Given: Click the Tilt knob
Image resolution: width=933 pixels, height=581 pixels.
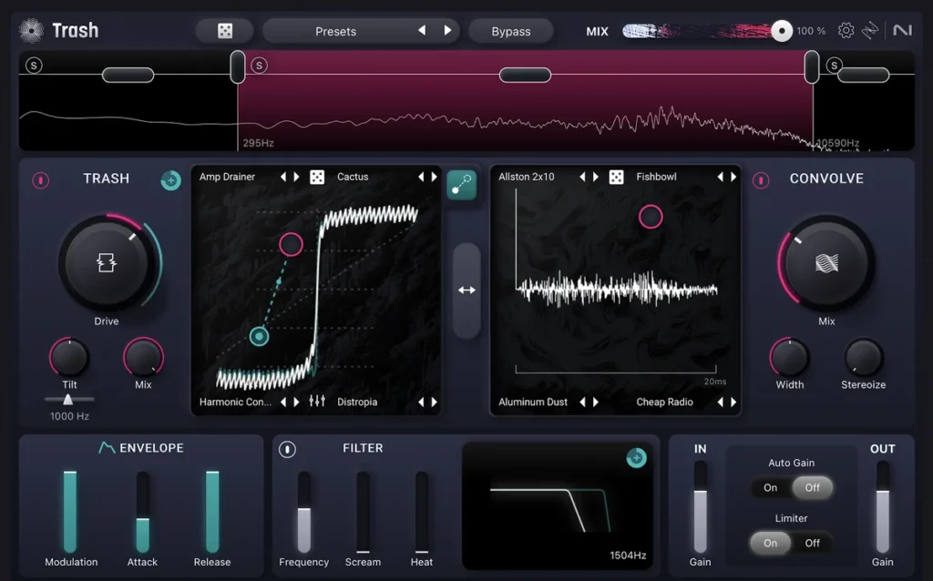Looking at the screenshot, I should click(69, 357).
